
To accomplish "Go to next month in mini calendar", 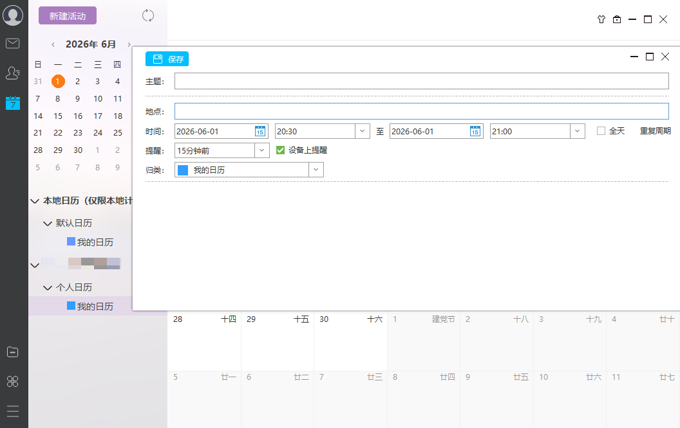I will [129, 44].
